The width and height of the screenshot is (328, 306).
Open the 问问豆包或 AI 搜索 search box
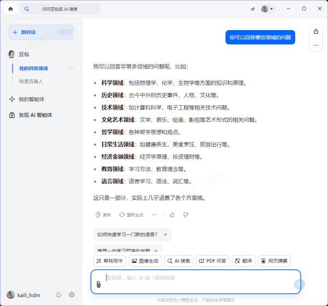click(60, 9)
